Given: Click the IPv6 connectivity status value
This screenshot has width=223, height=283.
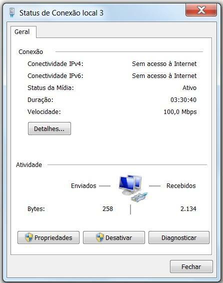Looking at the screenshot, I should coord(164,76).
